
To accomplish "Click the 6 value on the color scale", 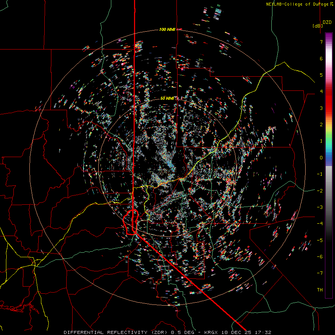I will coord(321,58).
